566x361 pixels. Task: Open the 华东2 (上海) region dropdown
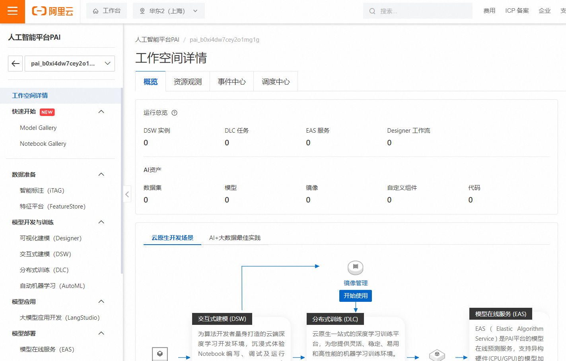click(169, 11)
